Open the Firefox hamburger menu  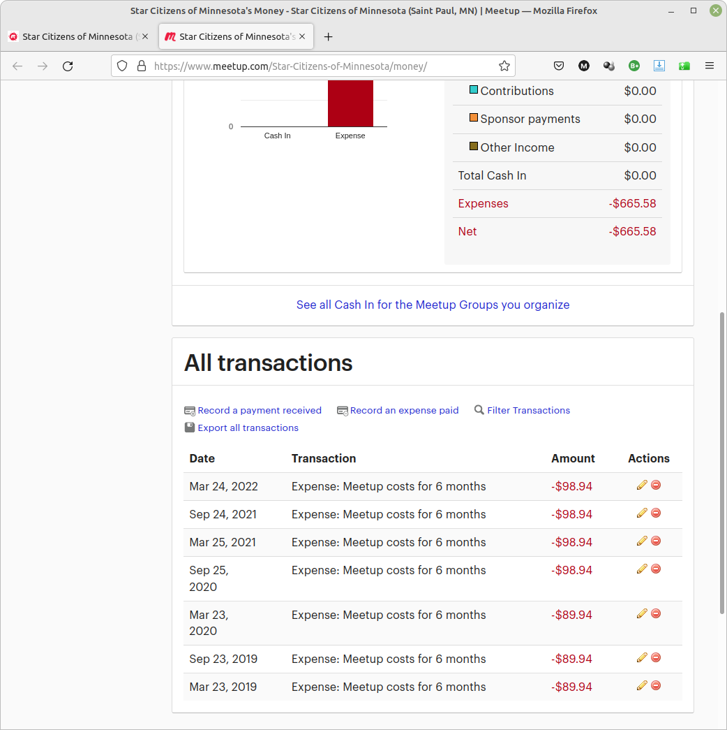point(710,66)
